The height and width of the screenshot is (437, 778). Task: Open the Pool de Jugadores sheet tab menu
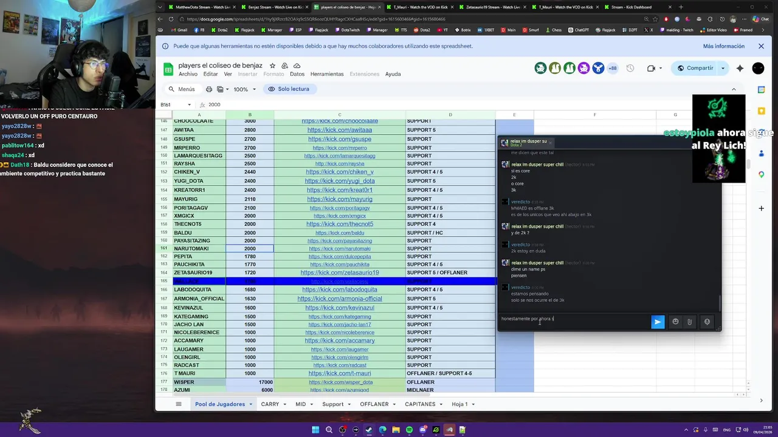point(250,404)
